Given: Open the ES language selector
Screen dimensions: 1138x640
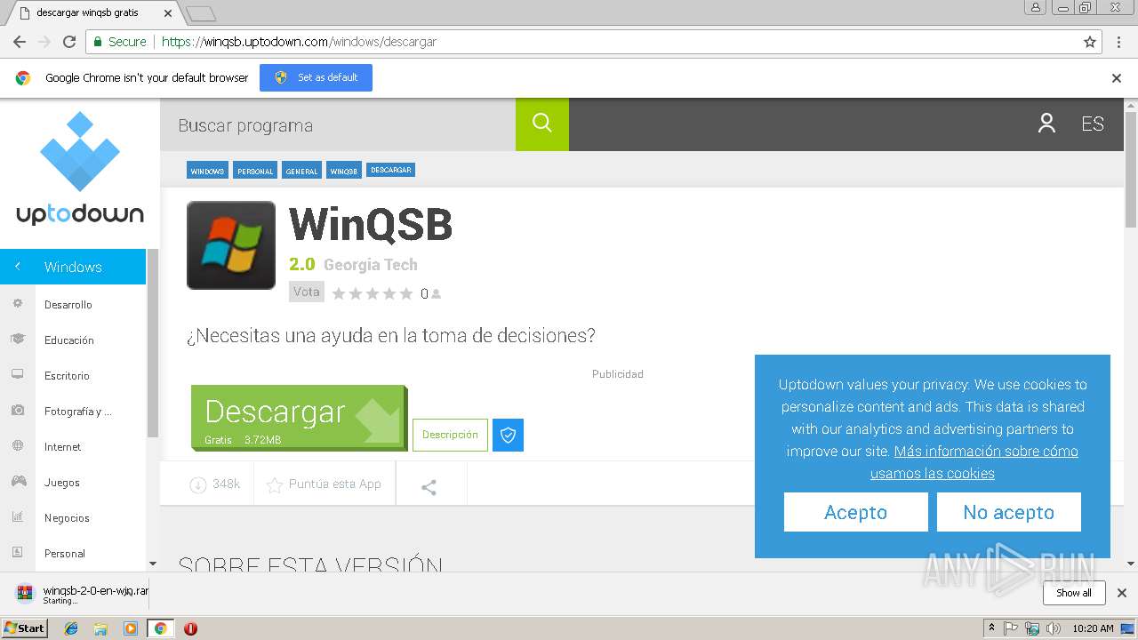Looking at the screenshot, I should point(1093,124).
